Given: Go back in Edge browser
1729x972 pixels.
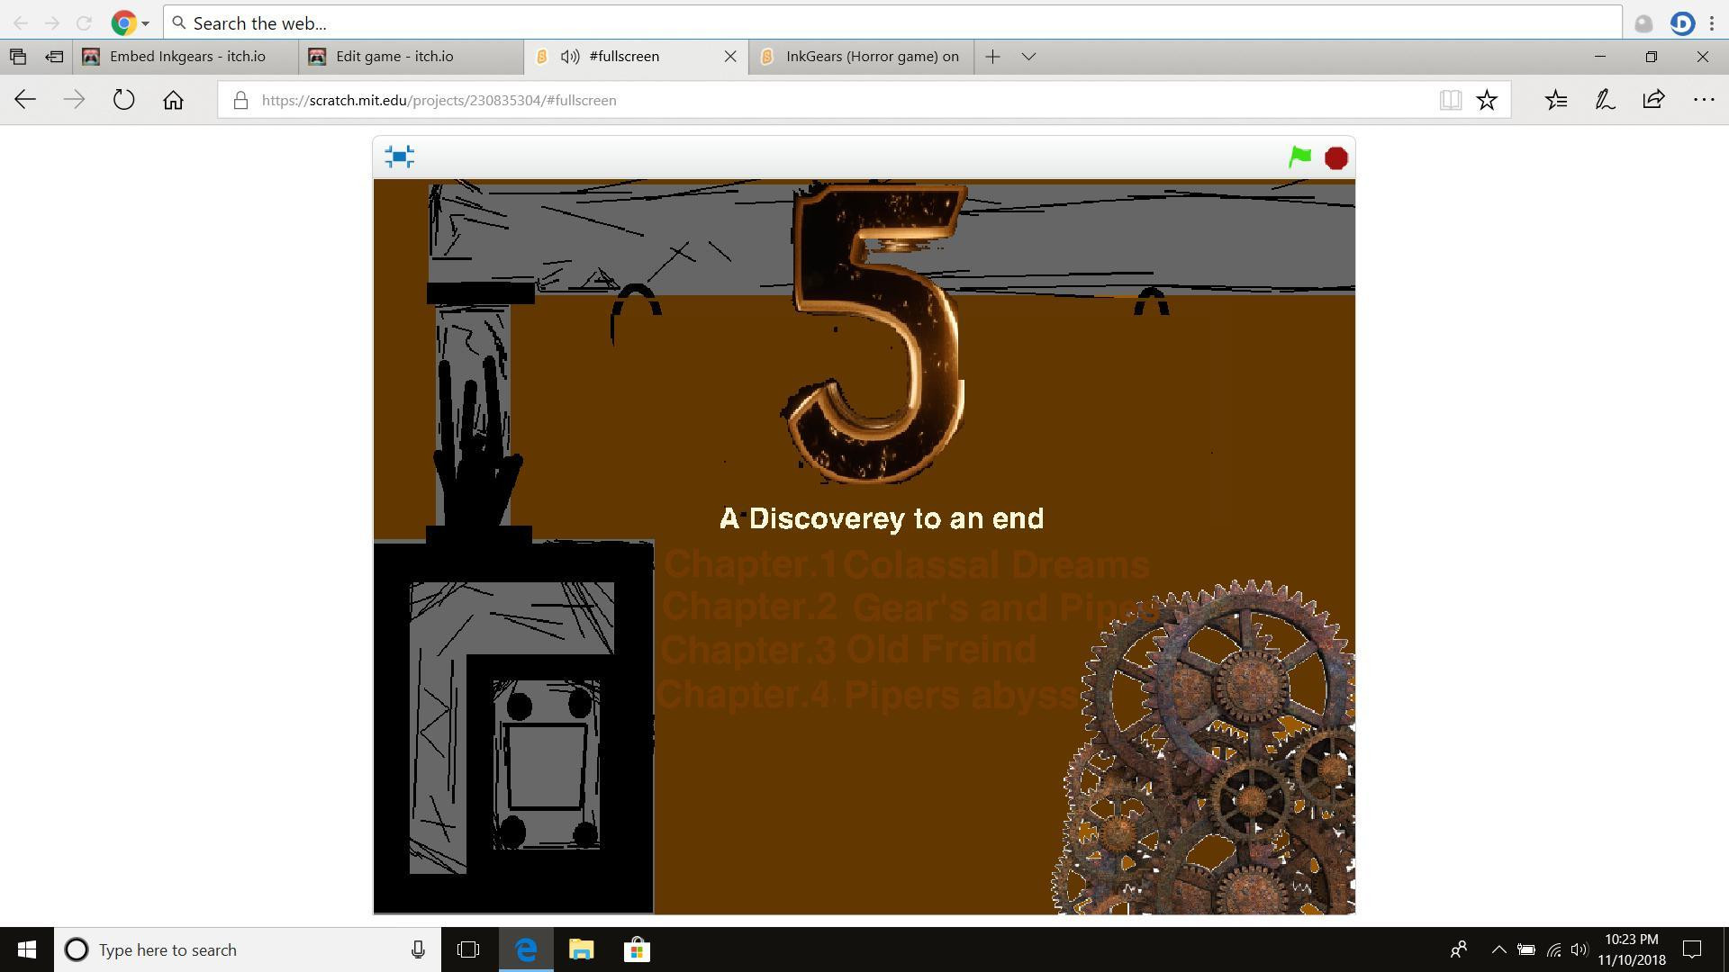Looking at the screenshot, I should [25, 100].
